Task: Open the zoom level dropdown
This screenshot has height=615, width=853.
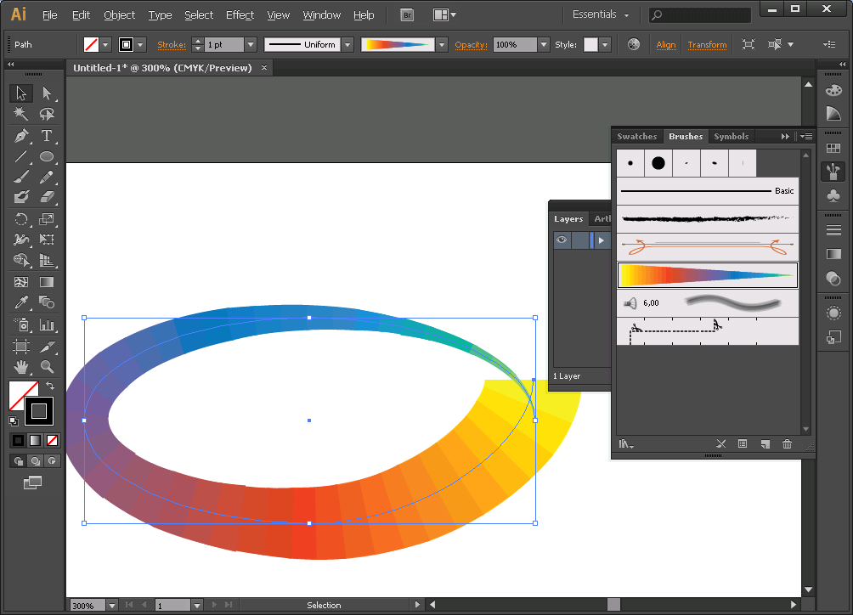Action: pyautogui.click(x=112, y=605)
